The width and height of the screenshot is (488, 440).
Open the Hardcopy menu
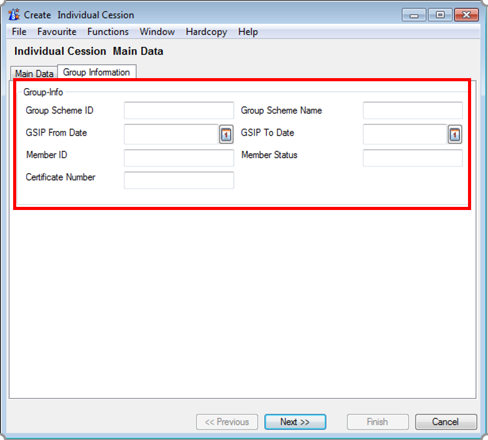(206, 32)
